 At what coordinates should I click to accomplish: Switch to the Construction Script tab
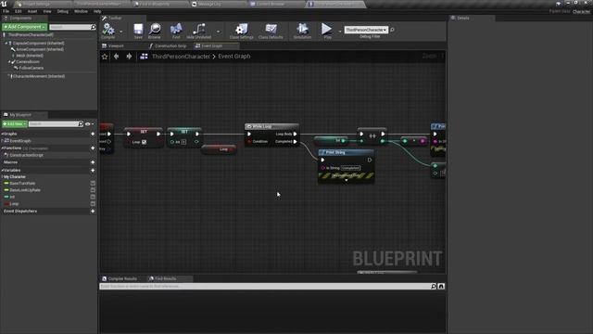(x=169, y=45)
